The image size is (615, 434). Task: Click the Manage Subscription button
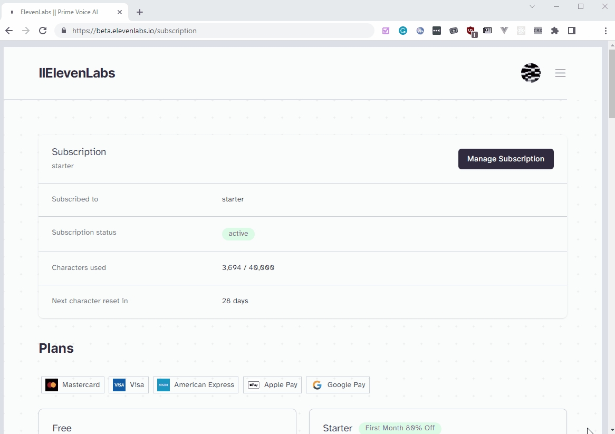[x=506, y=159]
